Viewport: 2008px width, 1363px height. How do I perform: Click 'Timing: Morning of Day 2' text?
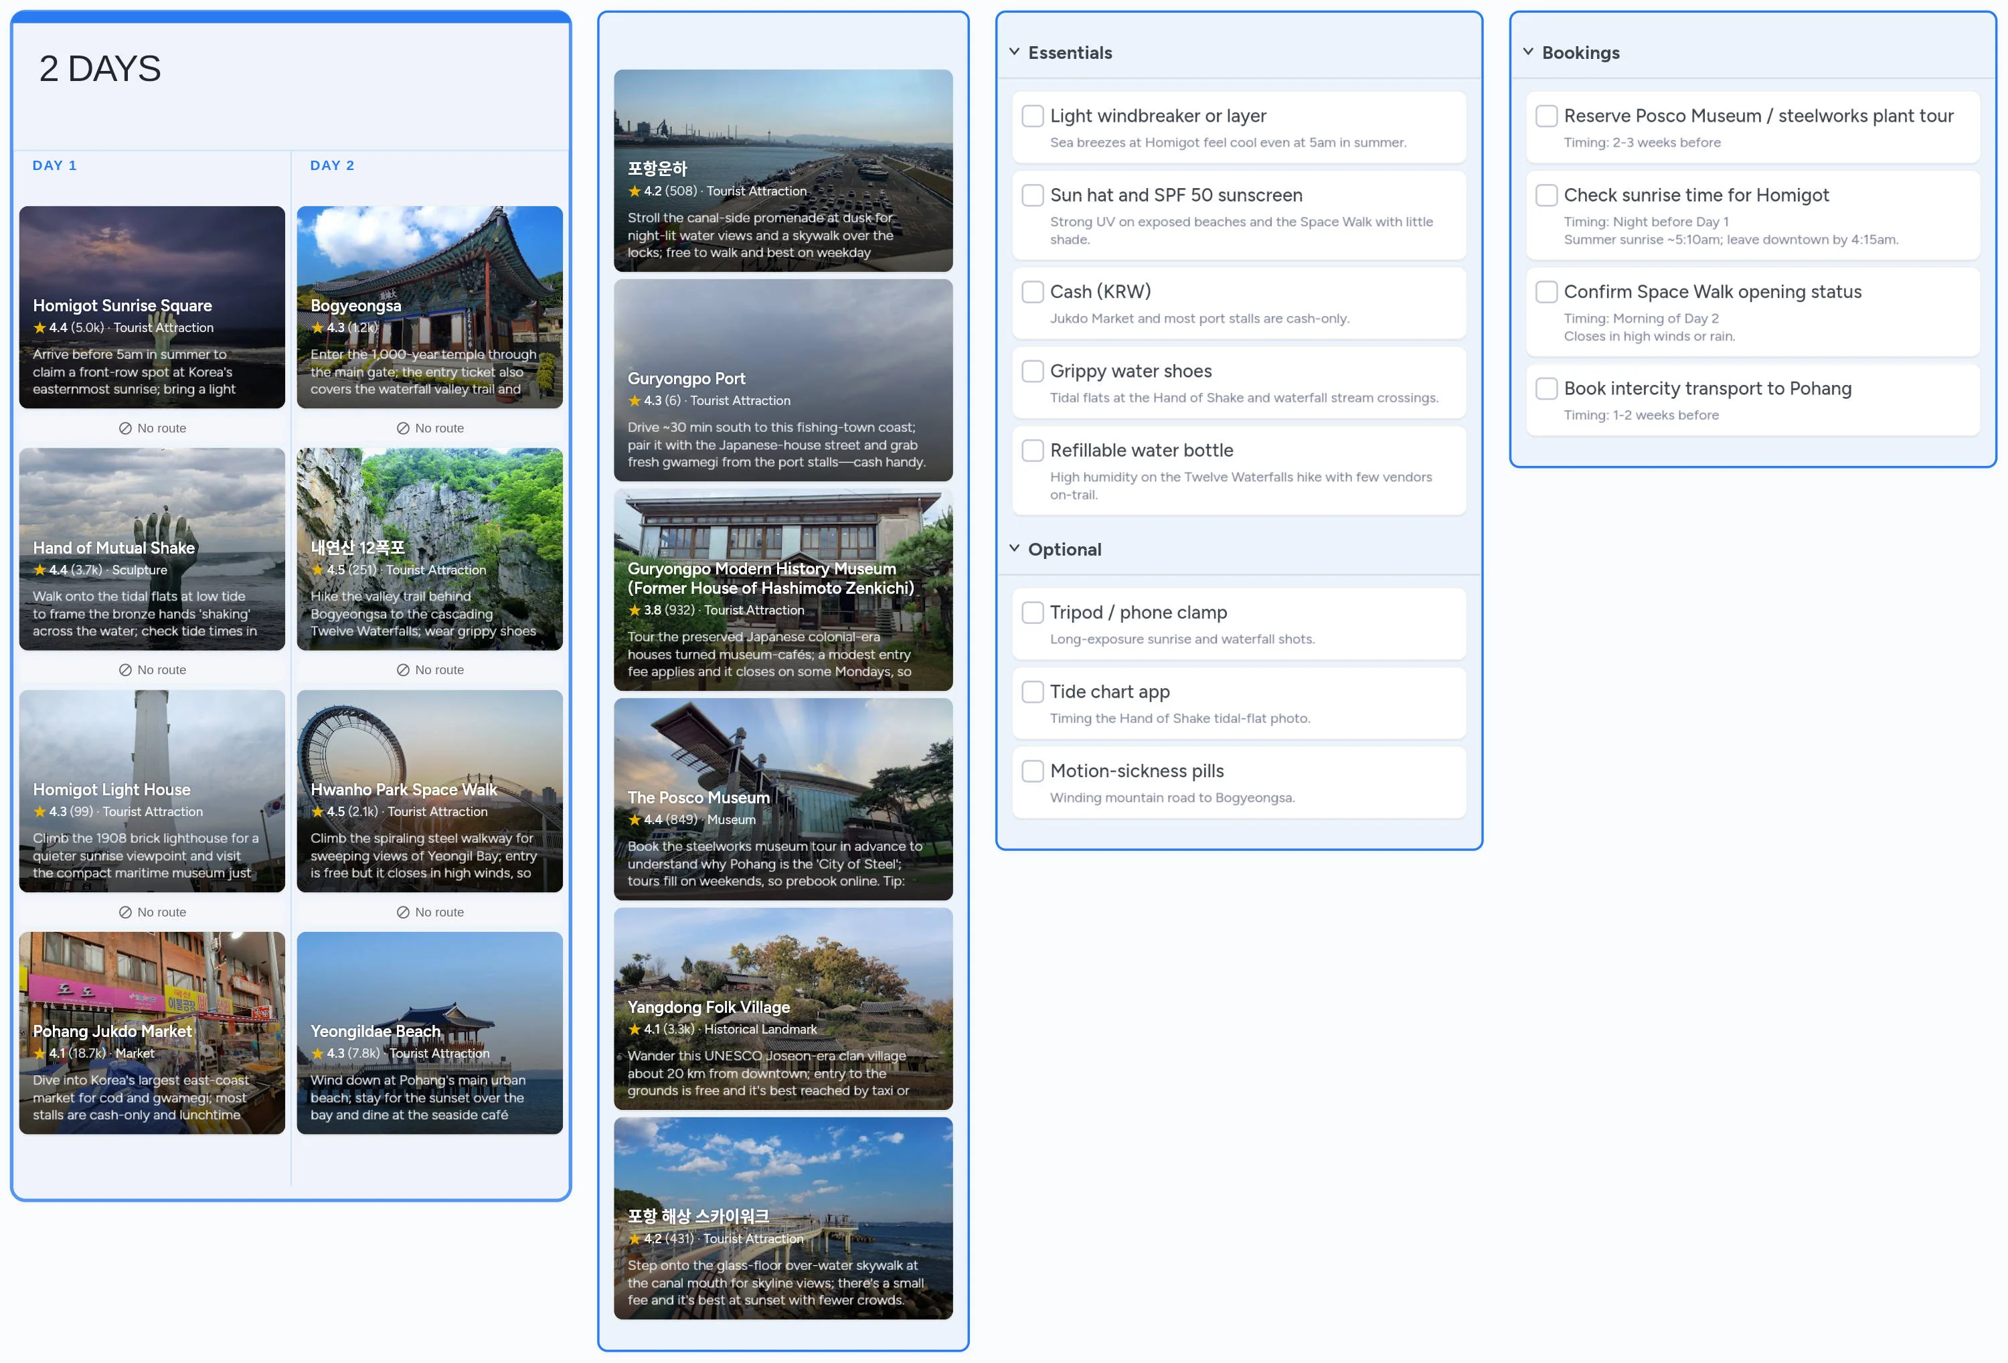(x=1641, y=318)
